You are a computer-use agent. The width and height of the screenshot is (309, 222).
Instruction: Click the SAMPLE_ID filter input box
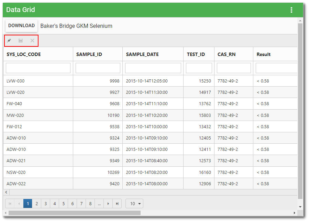coord(98,68)
